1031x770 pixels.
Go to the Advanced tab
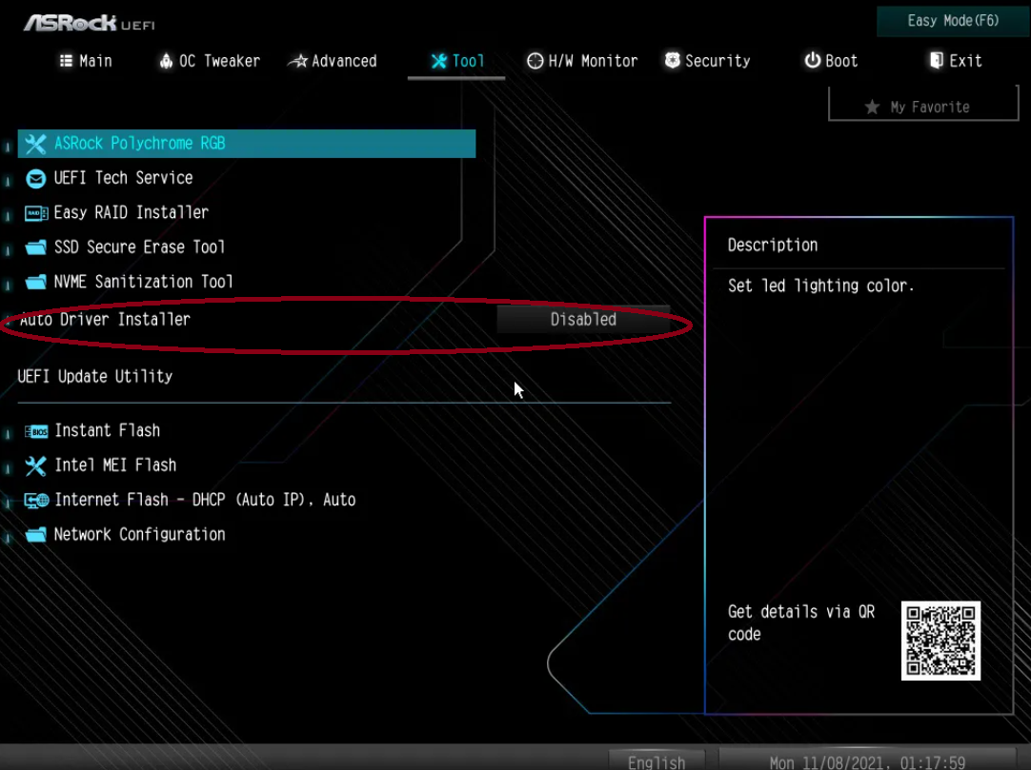click(x=333, y=61)
